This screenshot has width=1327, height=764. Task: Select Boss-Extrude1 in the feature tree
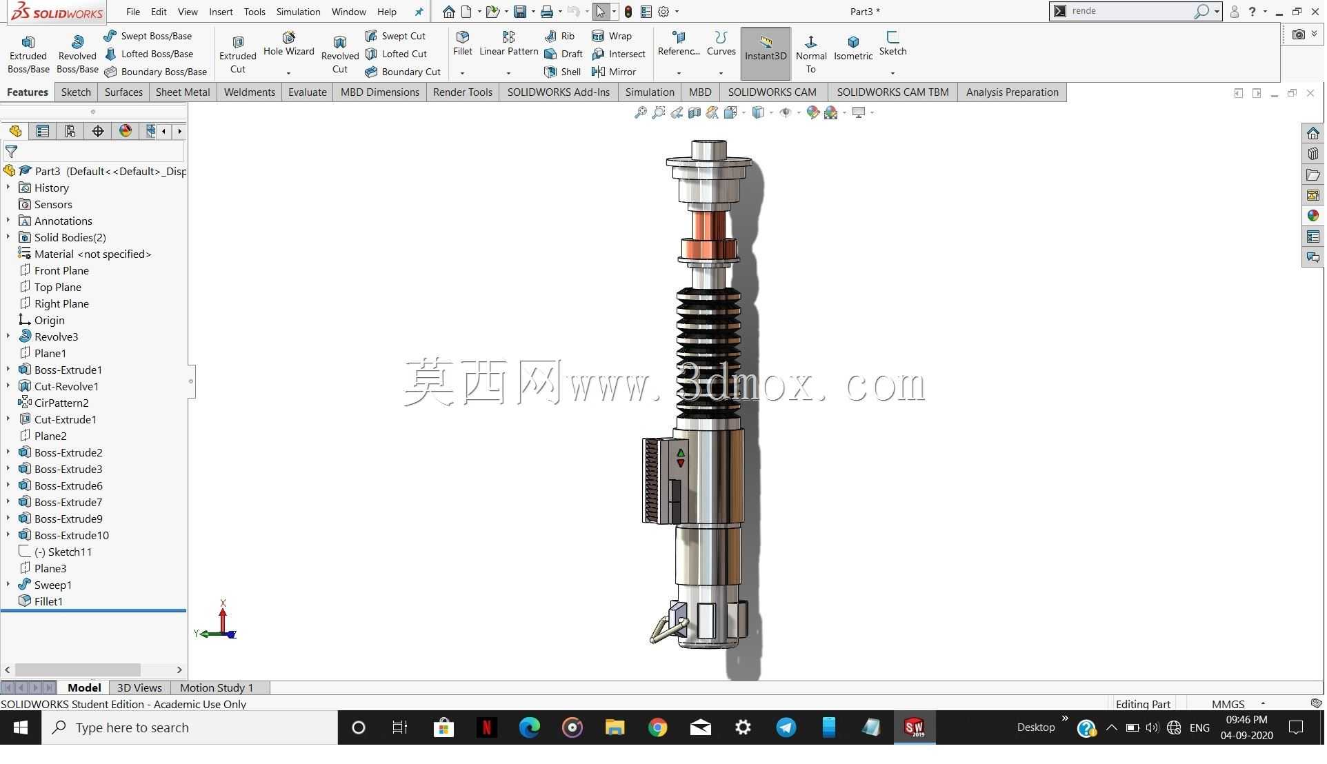pyautogui.click(x=61, y=370)
